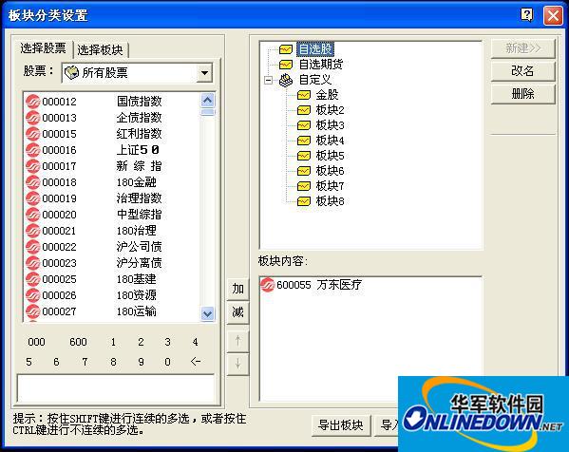Select 板块8 in the tree
The image size is (569, 452).
(x=330, y=201)
